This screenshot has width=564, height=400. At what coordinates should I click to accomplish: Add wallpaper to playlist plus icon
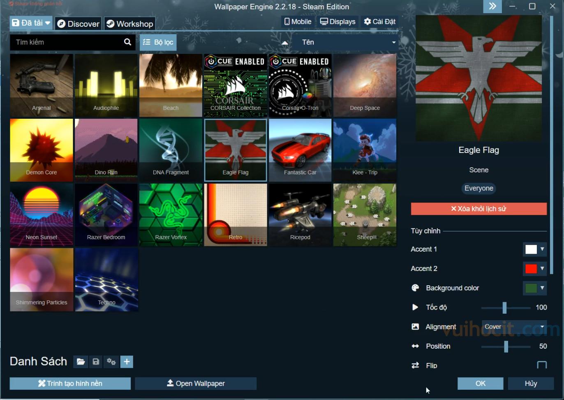[x=127, y=362]
